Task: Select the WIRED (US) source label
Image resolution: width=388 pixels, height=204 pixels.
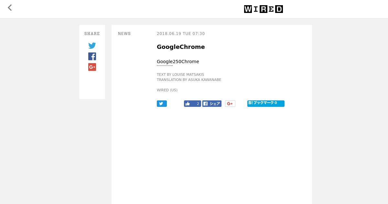Action: (167, 90)
